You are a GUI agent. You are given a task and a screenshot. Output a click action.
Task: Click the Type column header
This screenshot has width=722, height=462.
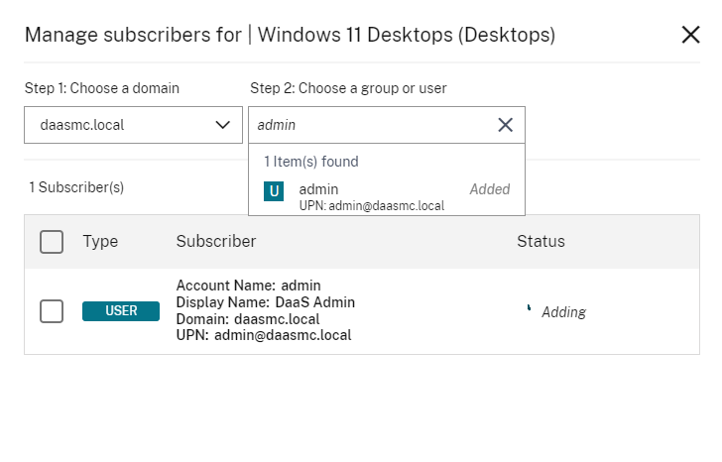(100, 241)
